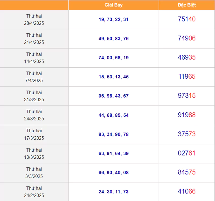Click special prize number 84575
Viewport: 215px width, 201px height.
pyautogui.click(x=187, y=172)
